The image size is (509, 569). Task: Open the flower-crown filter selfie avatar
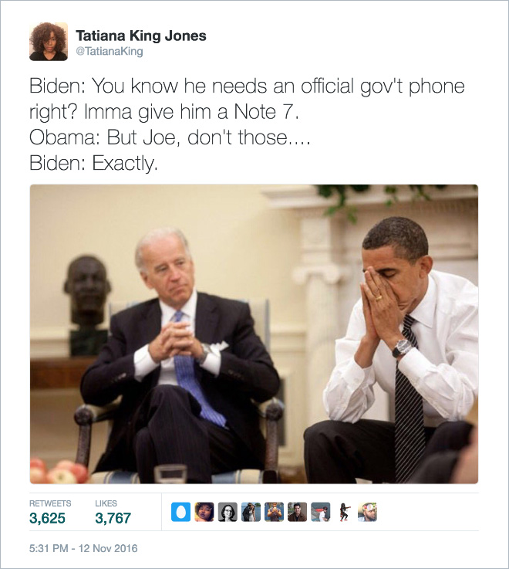pyautogui.click(x=368, y=512)
